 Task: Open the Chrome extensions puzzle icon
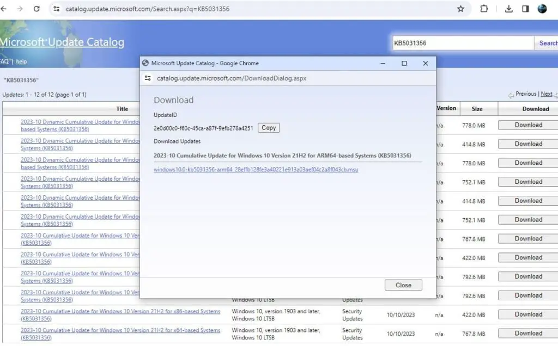tap(483, 9)
